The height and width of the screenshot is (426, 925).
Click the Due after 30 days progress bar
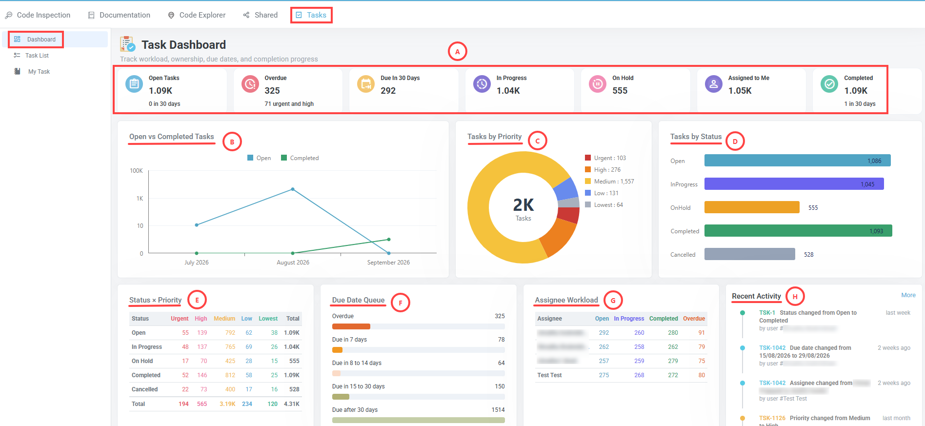click(x=418, y=420)
